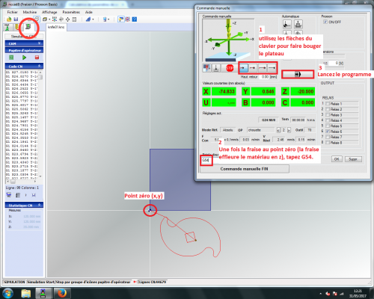Click the square fit-window toolbar icon
This screenshot has width=374, height=299.
coord(74,19)
